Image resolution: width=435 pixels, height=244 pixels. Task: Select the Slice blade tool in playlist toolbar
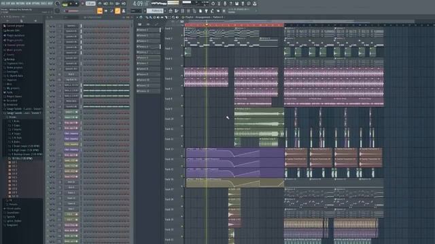pyautogui.click(x=166, y=17)
